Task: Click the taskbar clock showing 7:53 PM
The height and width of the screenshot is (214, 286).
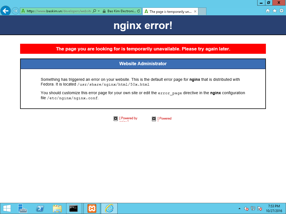Action: (274, 208)
